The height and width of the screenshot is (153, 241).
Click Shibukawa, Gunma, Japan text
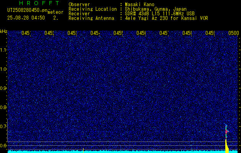(x=156, y=9)
